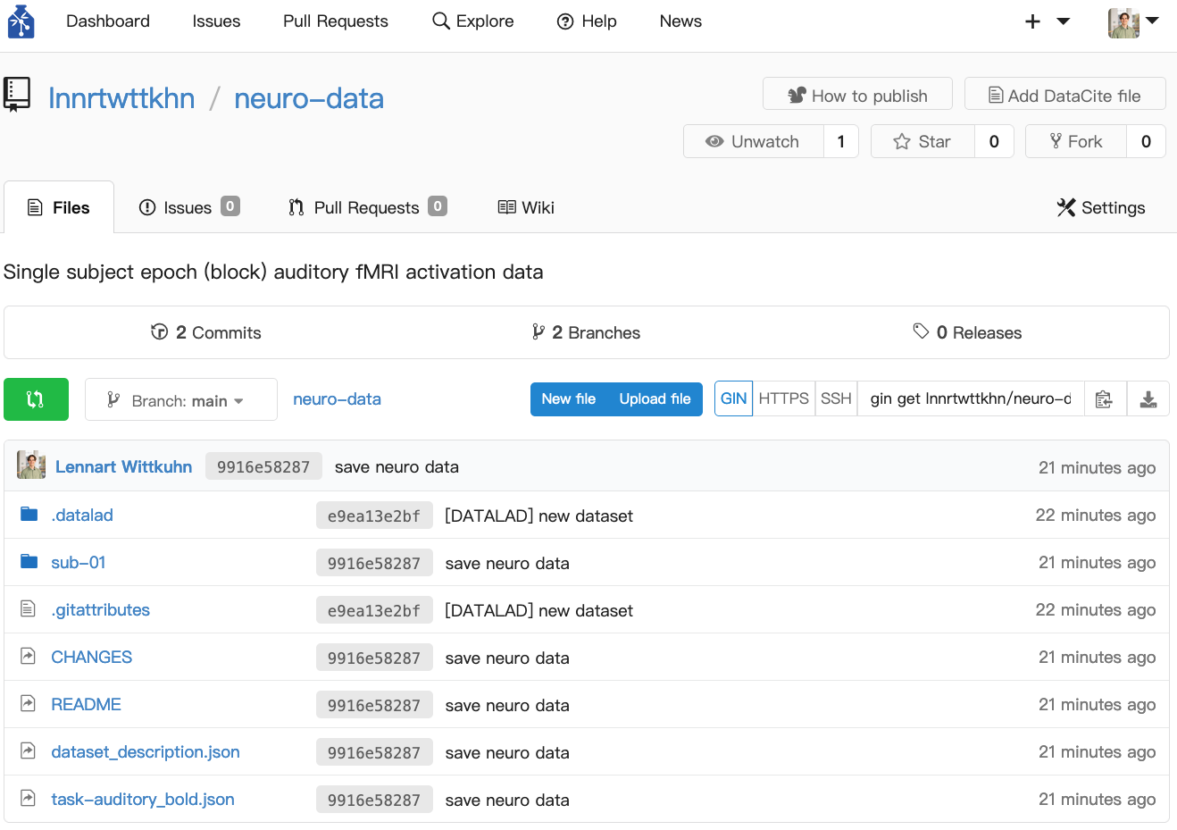The height and width of the screenshot is (830, 1177).
Task: Click the green compare branches button
Action: (36, 399)
